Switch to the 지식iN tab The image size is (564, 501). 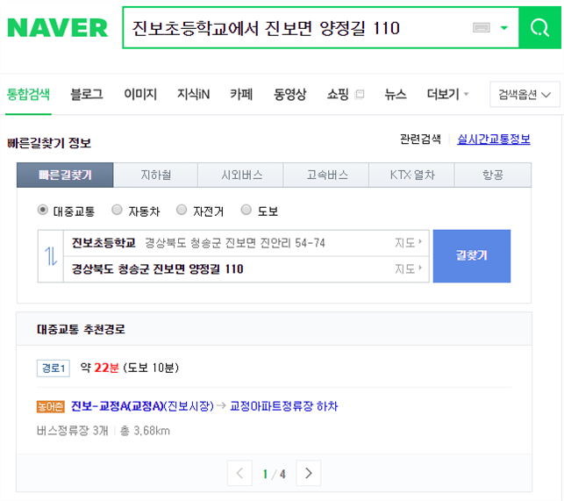click(194, 94)
